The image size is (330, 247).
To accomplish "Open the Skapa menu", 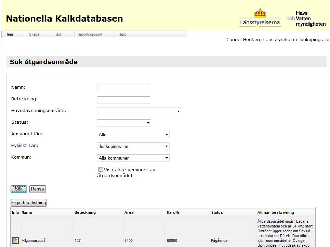I will tap(38, 34).
